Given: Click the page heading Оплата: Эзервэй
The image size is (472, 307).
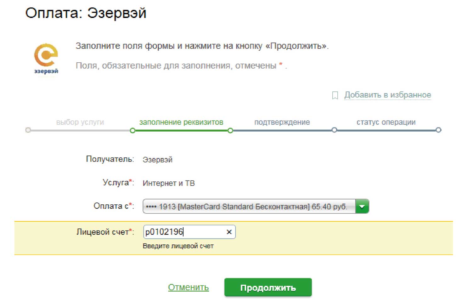Looking at the screenshot, I should click(86, 13).
